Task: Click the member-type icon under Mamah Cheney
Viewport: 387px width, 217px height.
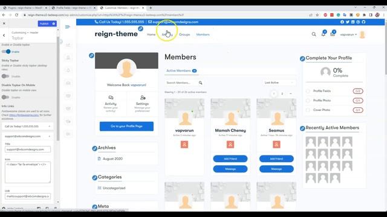Action: coord(230,145)
